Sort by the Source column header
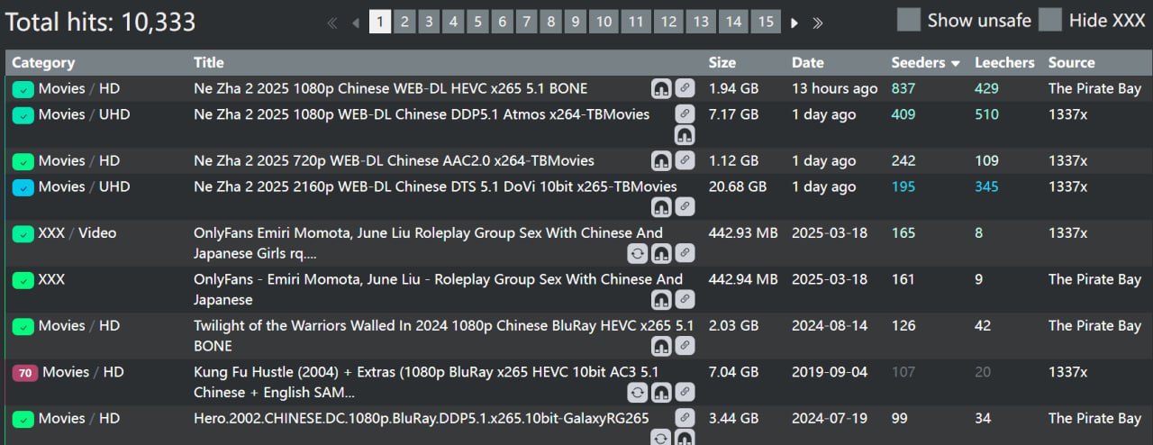 click(x=1072, y=62)
